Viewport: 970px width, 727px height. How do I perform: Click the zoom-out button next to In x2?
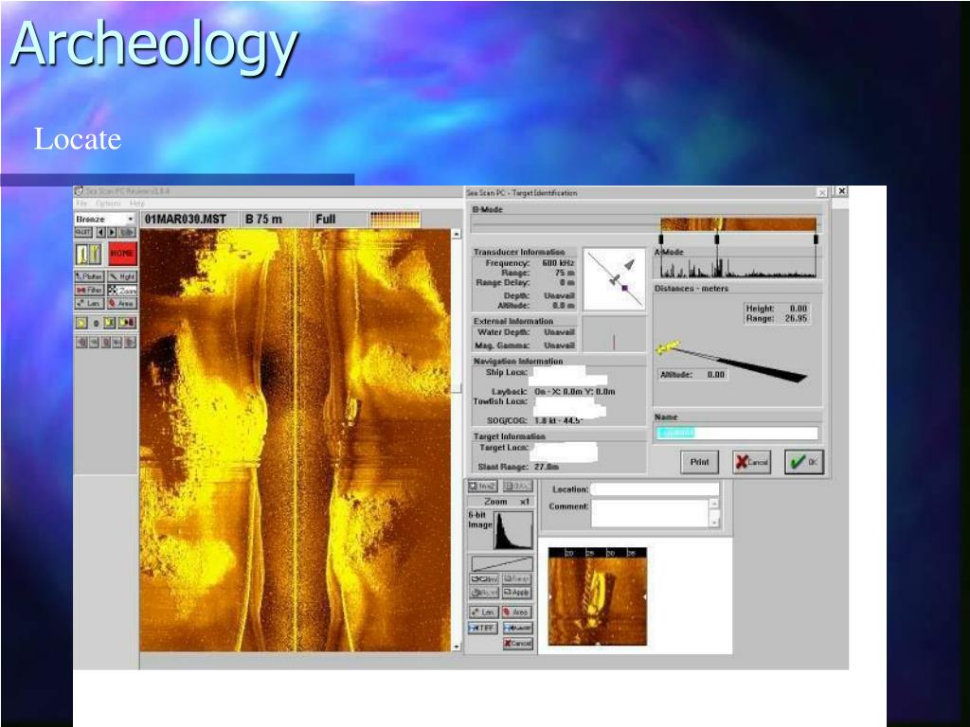coord(517,487)
